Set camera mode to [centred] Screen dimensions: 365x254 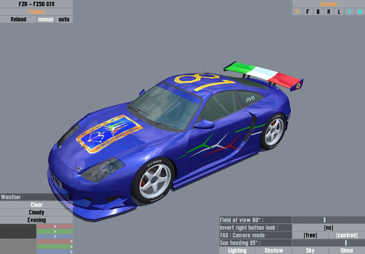[347, 235]
